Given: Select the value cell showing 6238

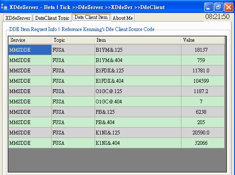Looking at the screenshot, I should point(203,112).
